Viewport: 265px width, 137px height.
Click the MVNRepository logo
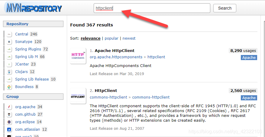tap(34, 8)
